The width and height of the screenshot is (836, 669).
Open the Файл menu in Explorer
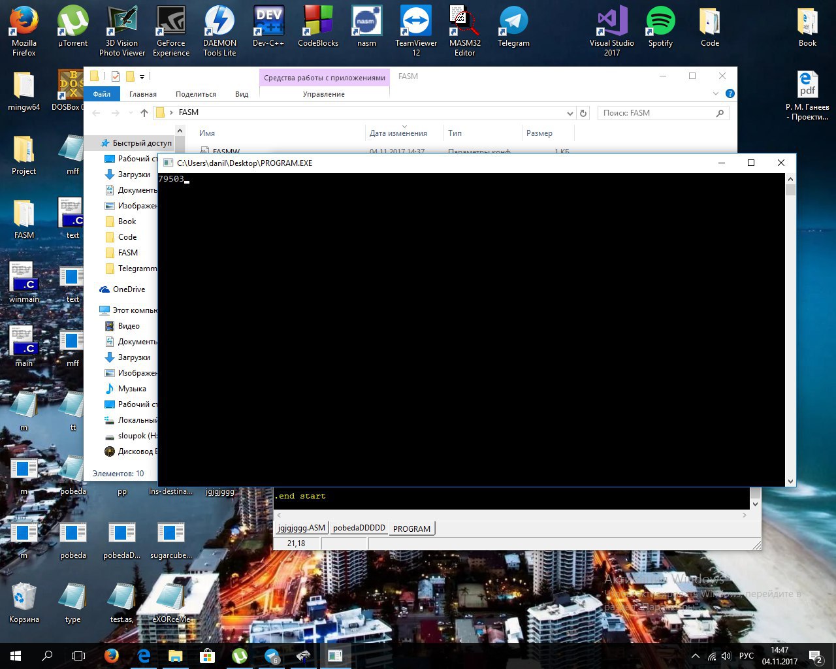(102, 94)
